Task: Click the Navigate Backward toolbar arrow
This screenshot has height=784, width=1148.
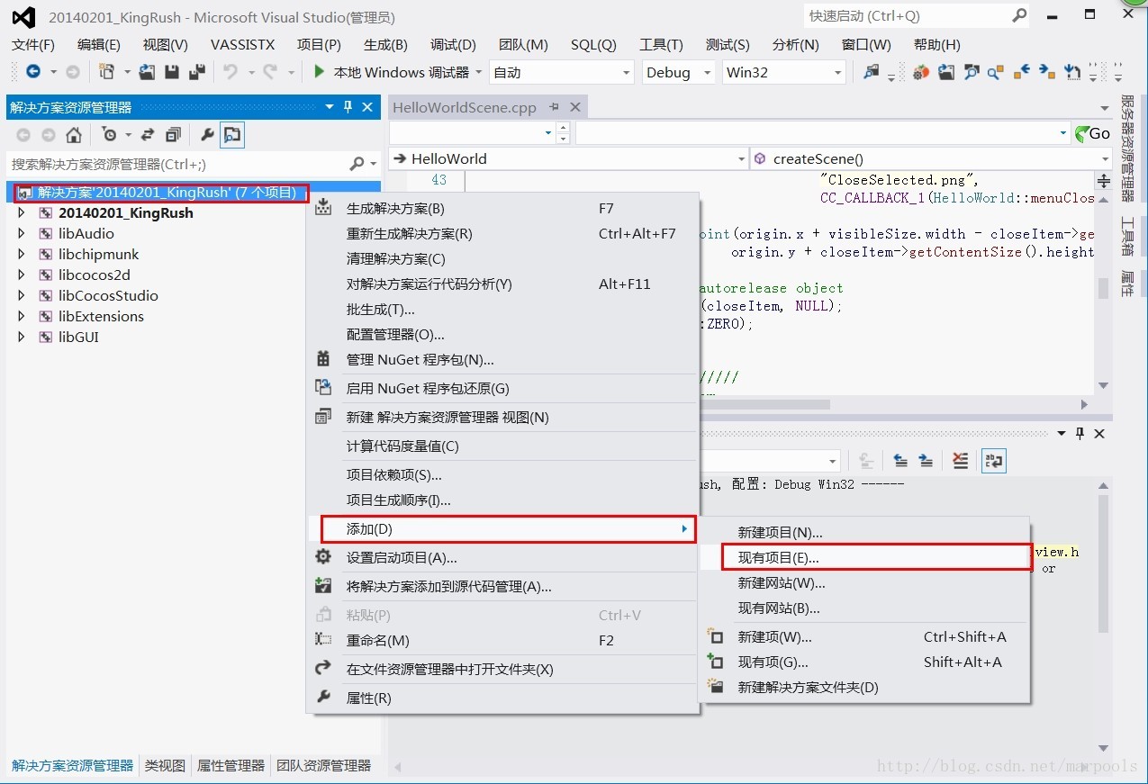Action: tap(33, 72)
